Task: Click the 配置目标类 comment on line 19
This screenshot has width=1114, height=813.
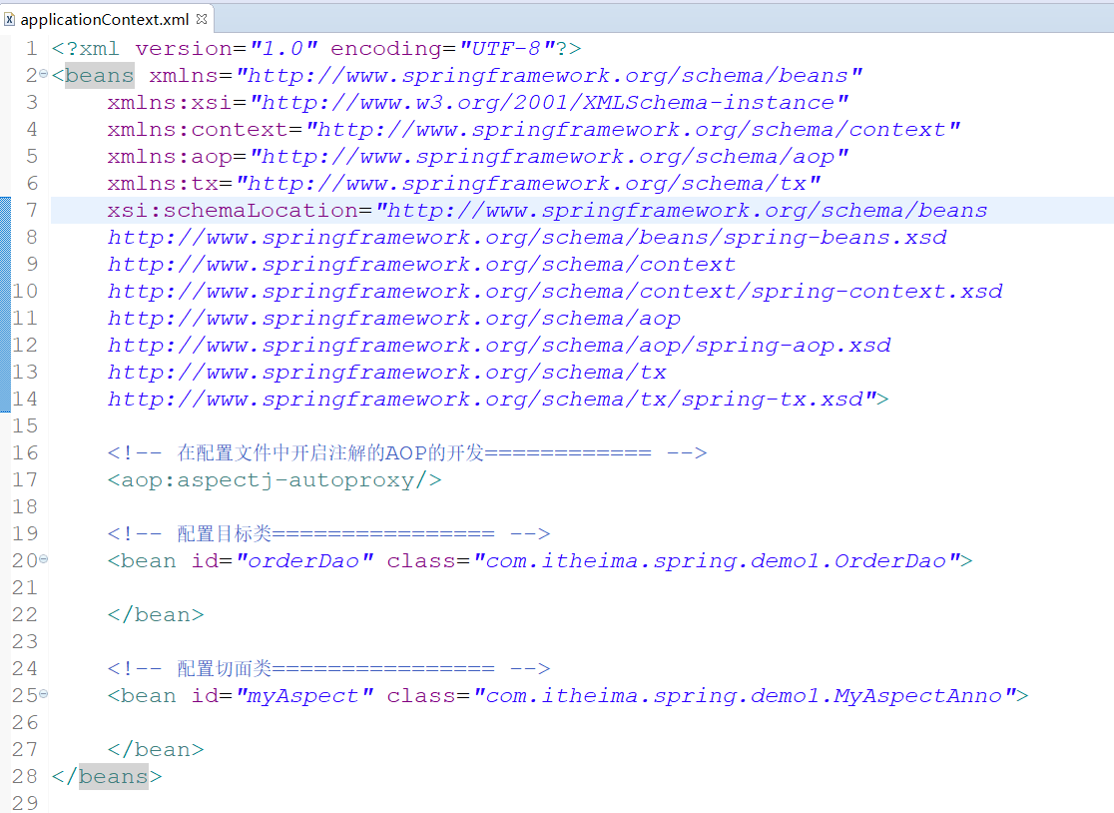Action: tap(329, 533)
